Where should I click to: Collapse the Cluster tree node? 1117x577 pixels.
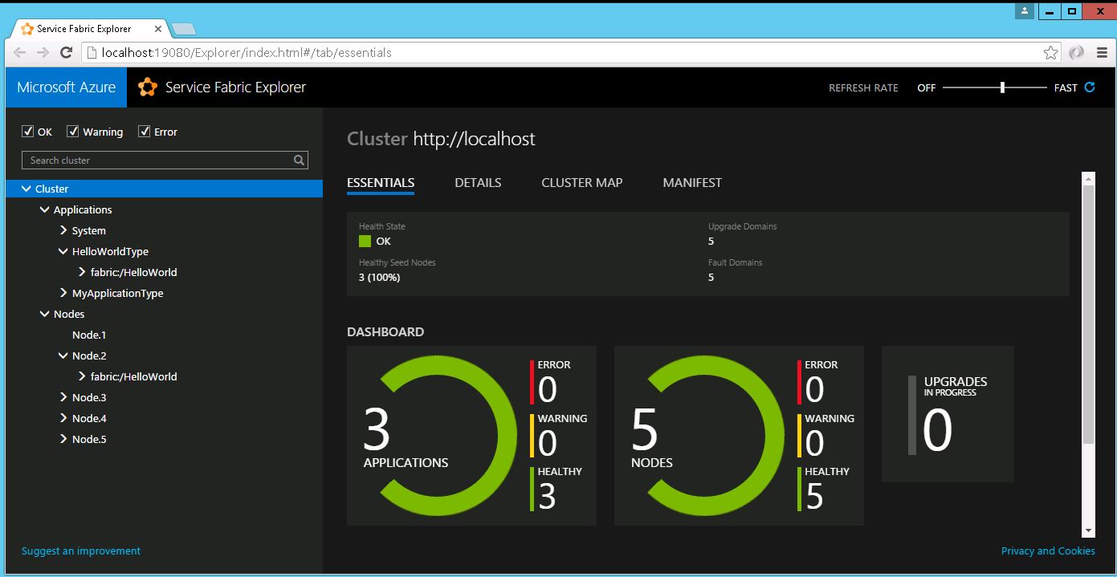(x=26, y=189)
